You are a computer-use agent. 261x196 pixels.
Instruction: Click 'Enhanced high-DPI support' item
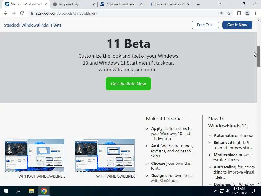pyautogui.click(x=233, y=145)
